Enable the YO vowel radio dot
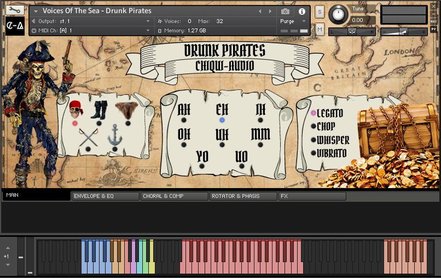The image size is (441, 278). coord(202,166)
